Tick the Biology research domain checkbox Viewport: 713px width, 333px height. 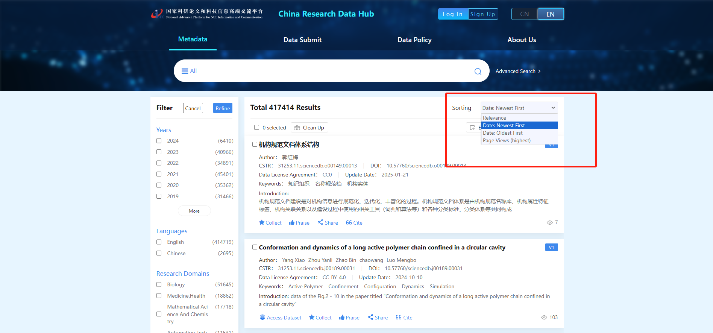tap(159, 284)
